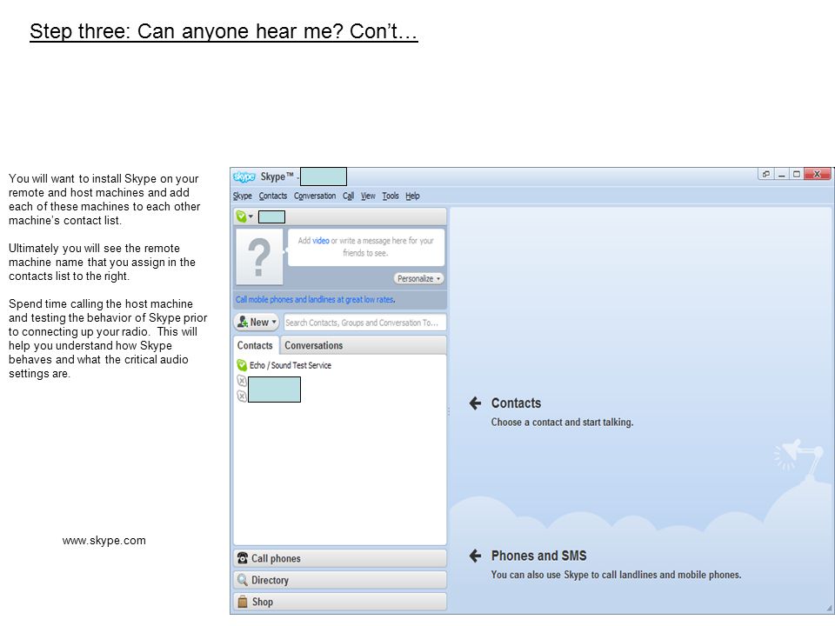Open the Tools menu
835x626 pixels.
tap(391, 196)
